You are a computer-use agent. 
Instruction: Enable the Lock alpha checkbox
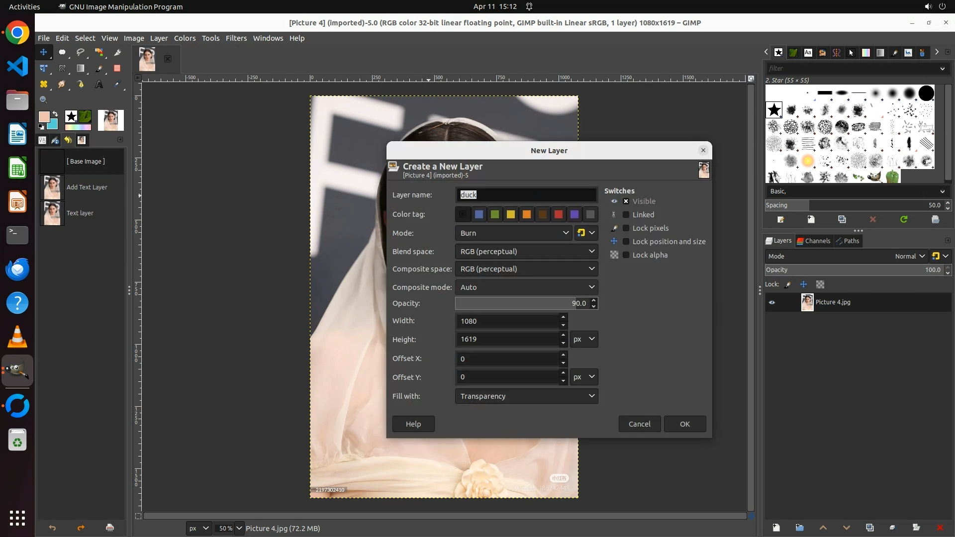[x=626, y=255]
